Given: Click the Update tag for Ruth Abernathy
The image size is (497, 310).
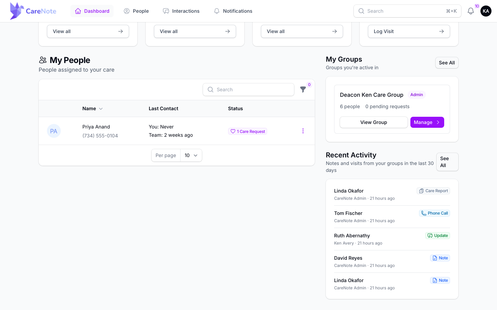Looking at the screenshot, I should 438,236.
